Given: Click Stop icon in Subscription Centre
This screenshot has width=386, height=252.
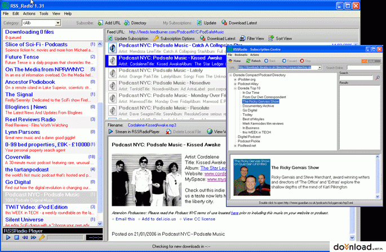Looking at the screenshot, I should 302,61.
